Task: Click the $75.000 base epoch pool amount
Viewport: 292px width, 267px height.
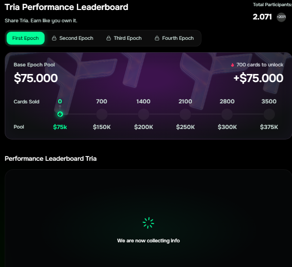Action: (36, 78)
